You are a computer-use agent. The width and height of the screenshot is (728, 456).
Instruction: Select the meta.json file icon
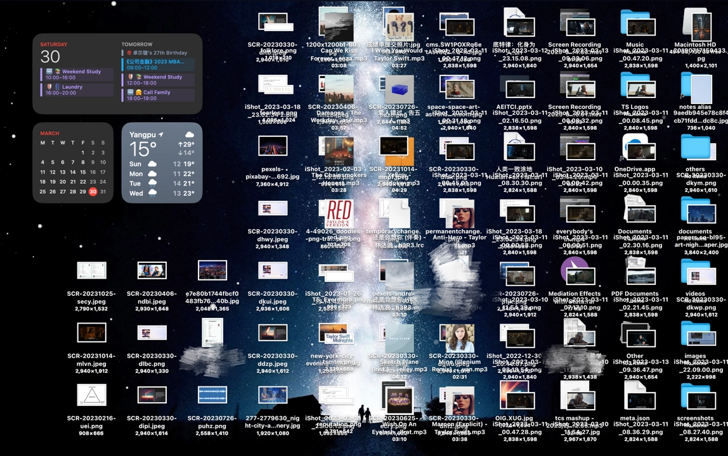[x=635, y=396]
